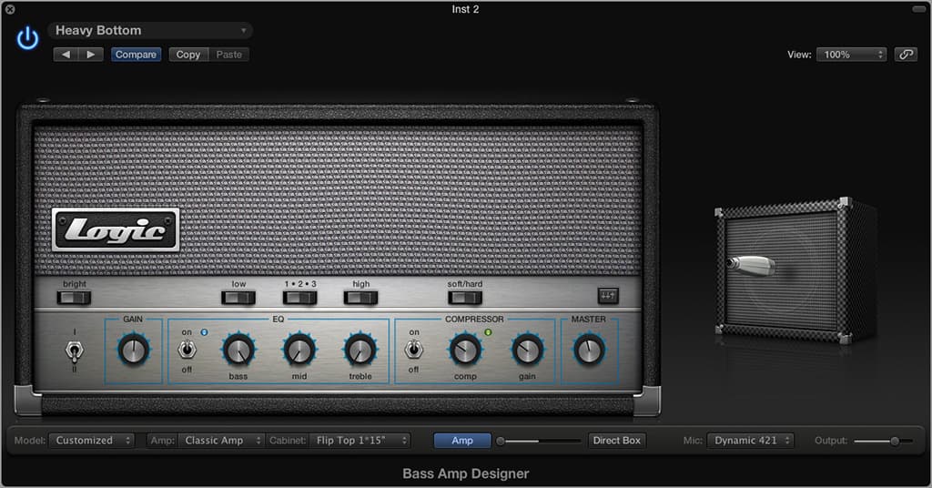Click the Inst 2 window title
932x488 pixels.
pyautogui.click(x=465, y=9)
